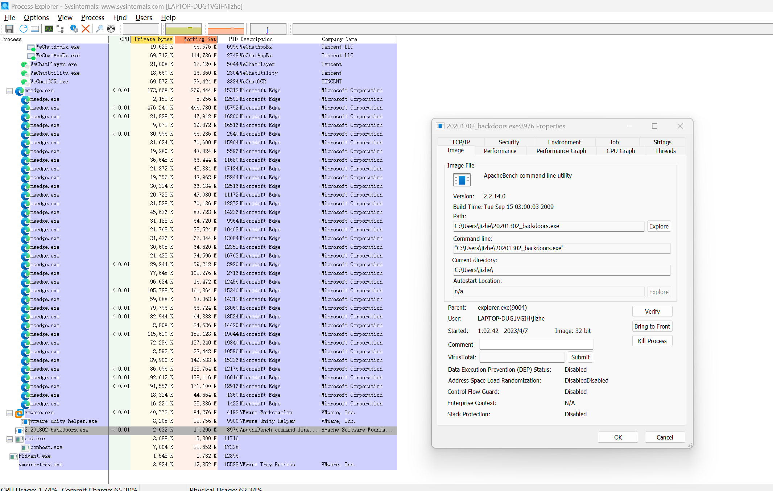Open Find handle or DLL magnifier
This screenshot has width=773, height=491.
[99, 29]
